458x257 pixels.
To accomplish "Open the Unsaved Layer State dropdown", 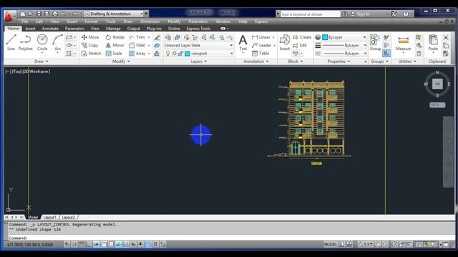I will tap(199, 46).
